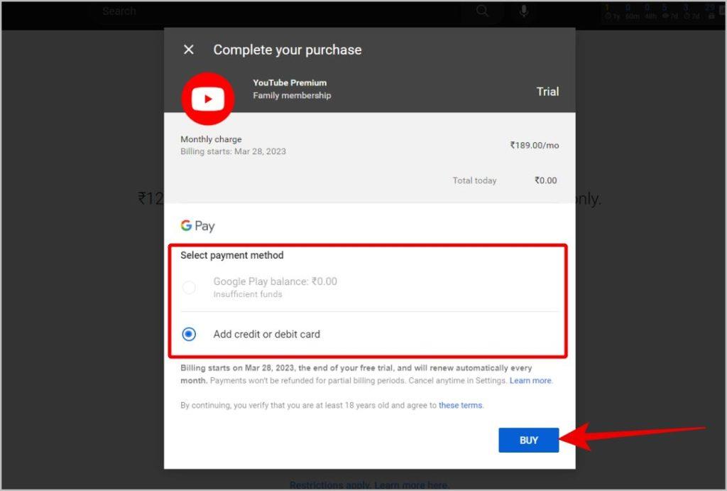Open Restrictions apply Learn more here link

368,485
